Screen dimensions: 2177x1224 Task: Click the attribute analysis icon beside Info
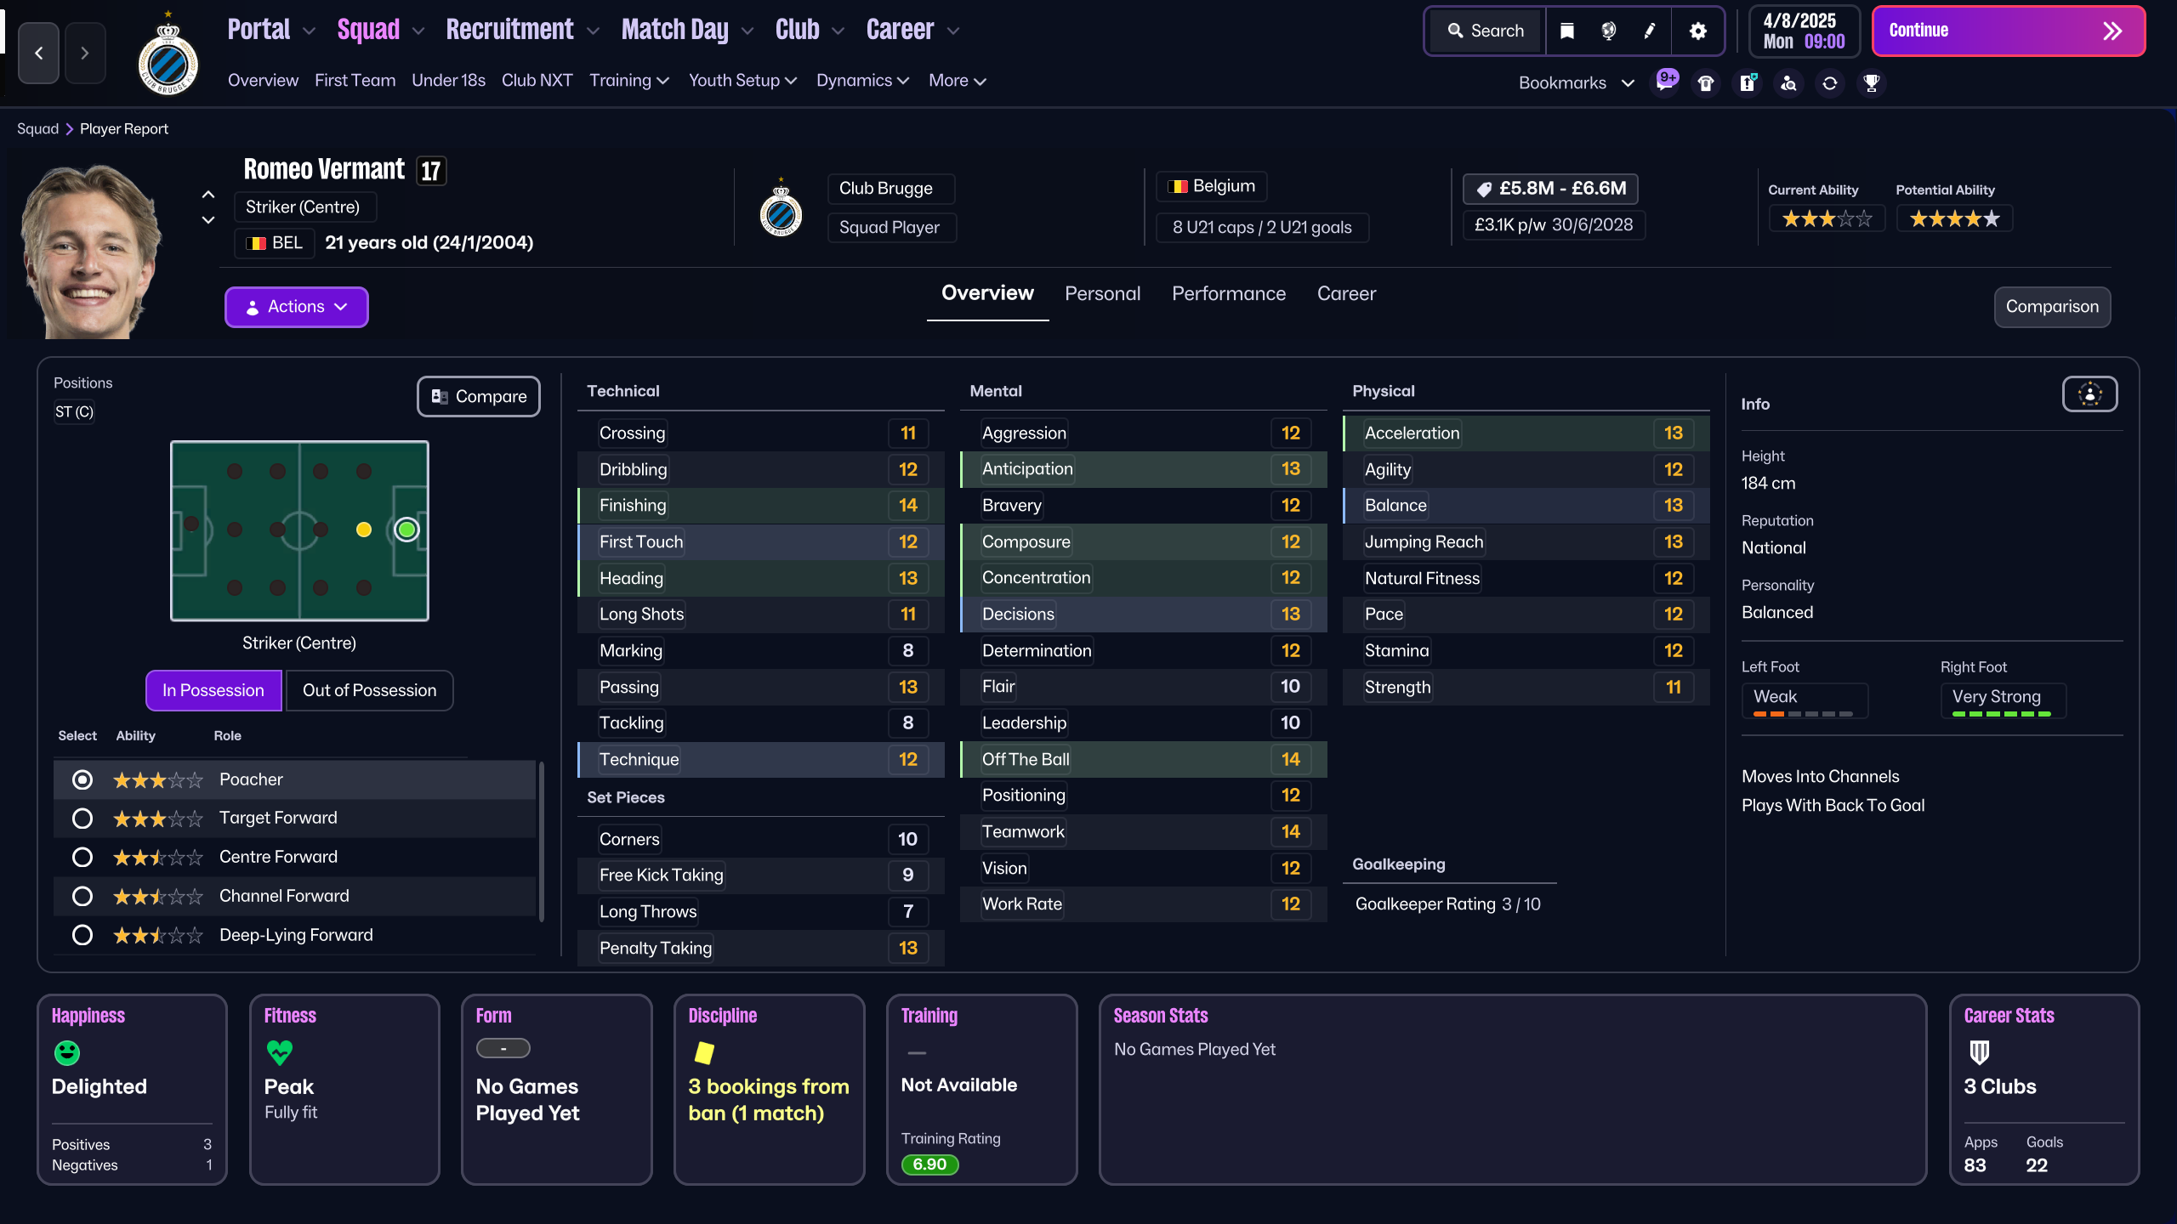click(2089, 394)
